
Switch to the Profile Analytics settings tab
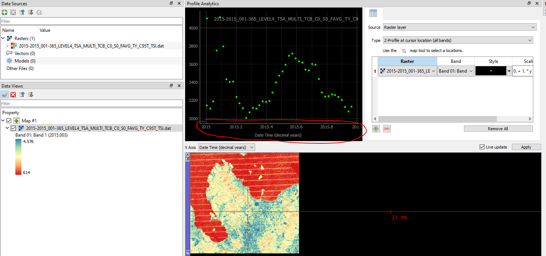click(x=373, y=13)
